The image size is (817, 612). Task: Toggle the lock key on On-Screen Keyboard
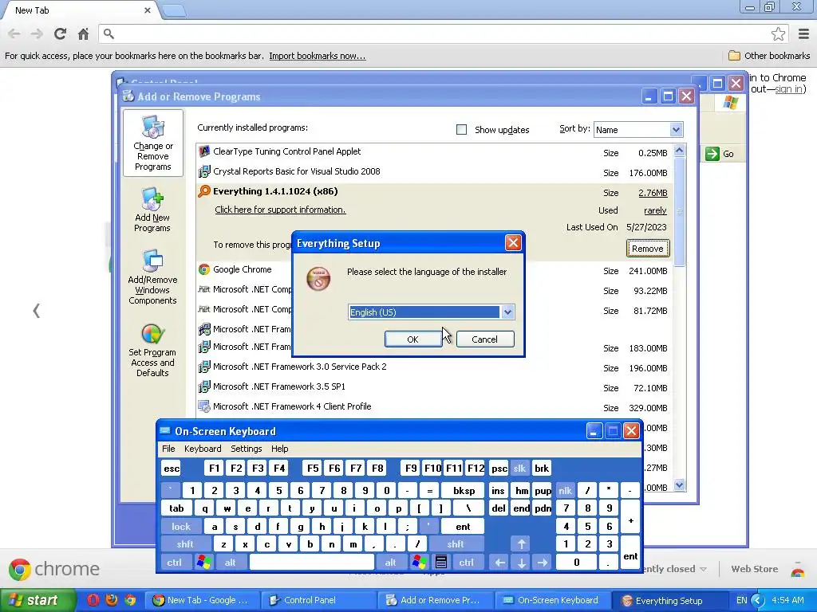(181, 527)
